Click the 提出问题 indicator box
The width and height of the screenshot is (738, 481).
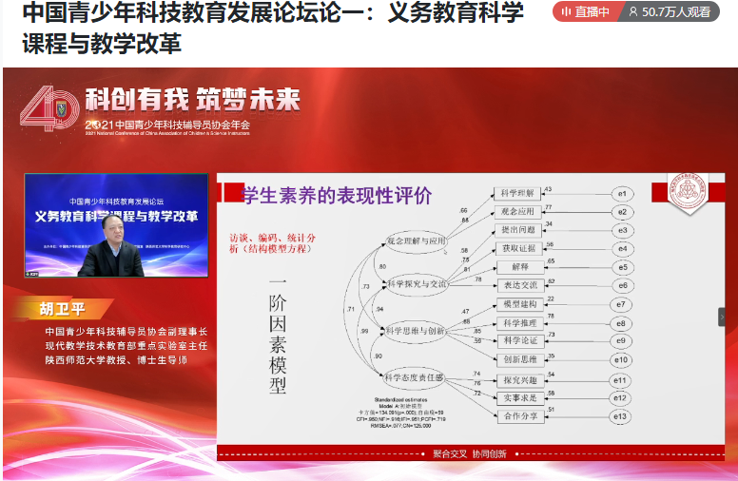click(518, 230)
